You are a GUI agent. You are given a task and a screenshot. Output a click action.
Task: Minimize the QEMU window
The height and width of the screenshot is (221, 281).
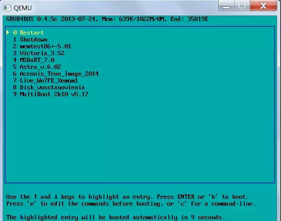[x=226, y=6]
